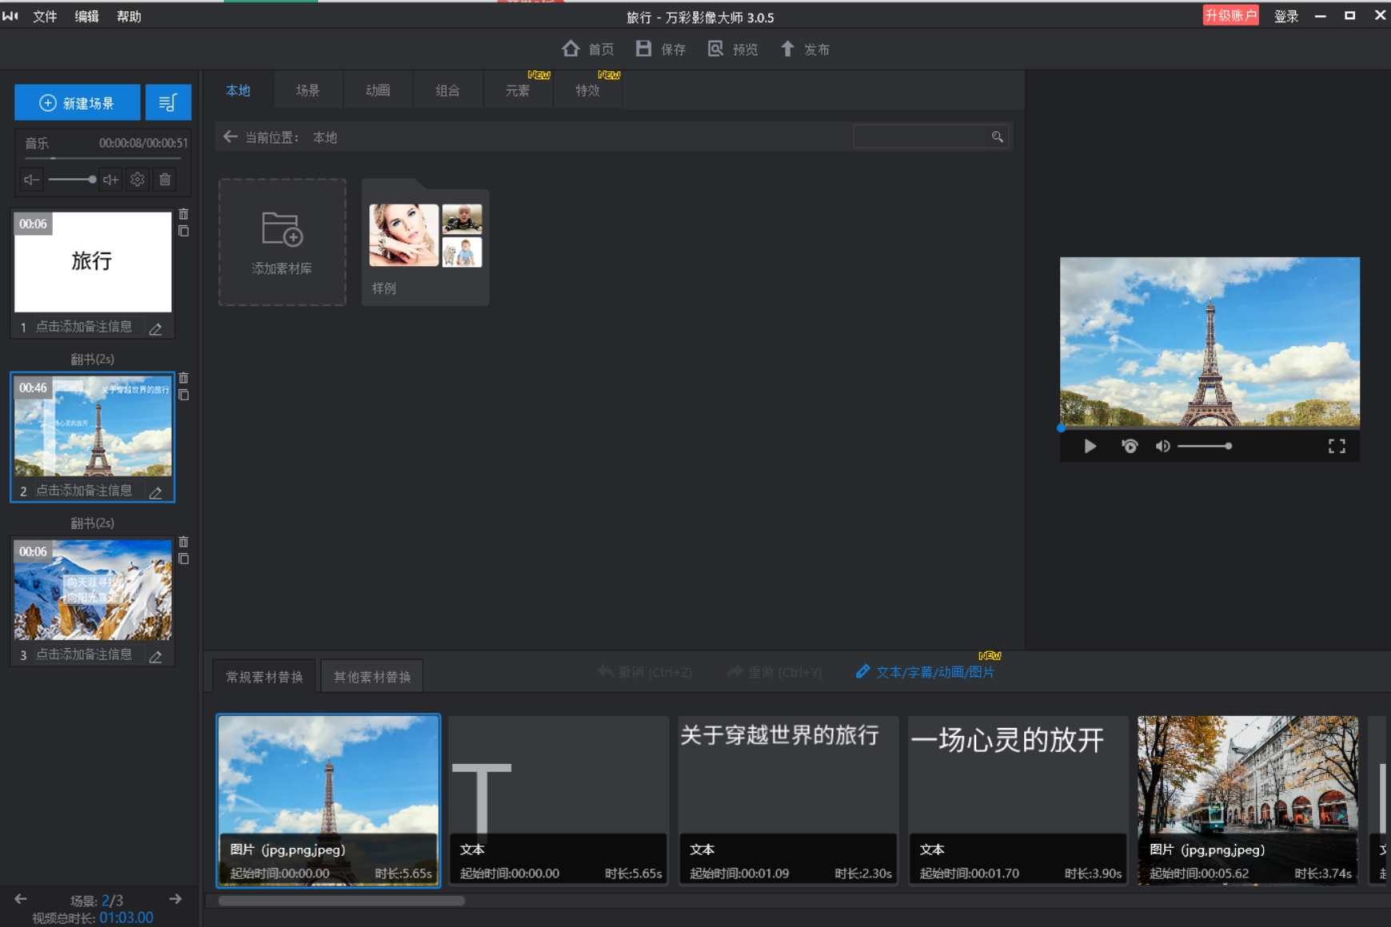
Task: Add a material library 添加素材库
Action: (x=282, y=242)
